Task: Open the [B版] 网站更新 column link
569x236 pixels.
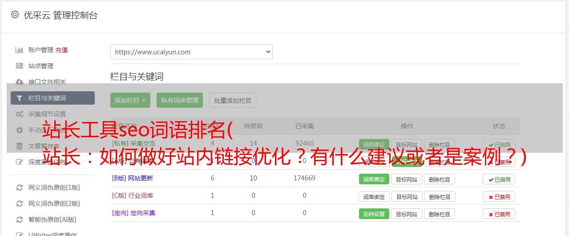Action: [x=133, y=178]
